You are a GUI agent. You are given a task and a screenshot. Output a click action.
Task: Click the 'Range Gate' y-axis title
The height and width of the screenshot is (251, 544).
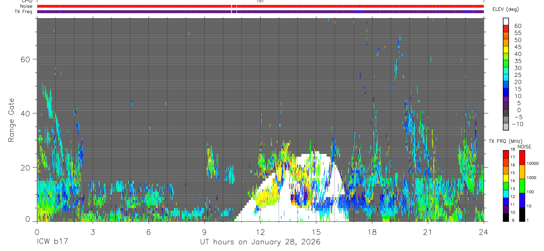[12, 120]
